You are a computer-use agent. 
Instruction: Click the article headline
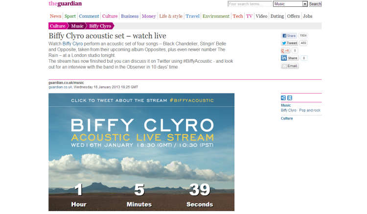108,36
